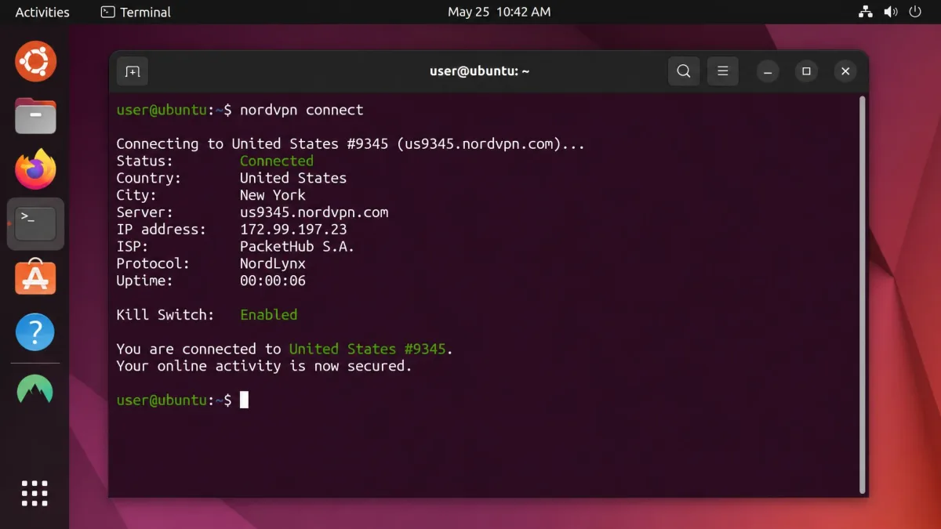Click green 'United States #9345' text
The height and width of the screenshot is (529, 941).
368,350
